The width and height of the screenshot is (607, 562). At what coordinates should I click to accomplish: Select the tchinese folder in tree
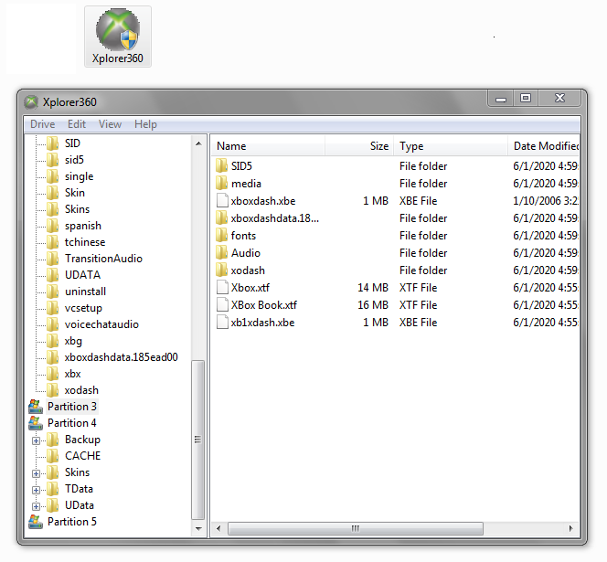[85, 242]
